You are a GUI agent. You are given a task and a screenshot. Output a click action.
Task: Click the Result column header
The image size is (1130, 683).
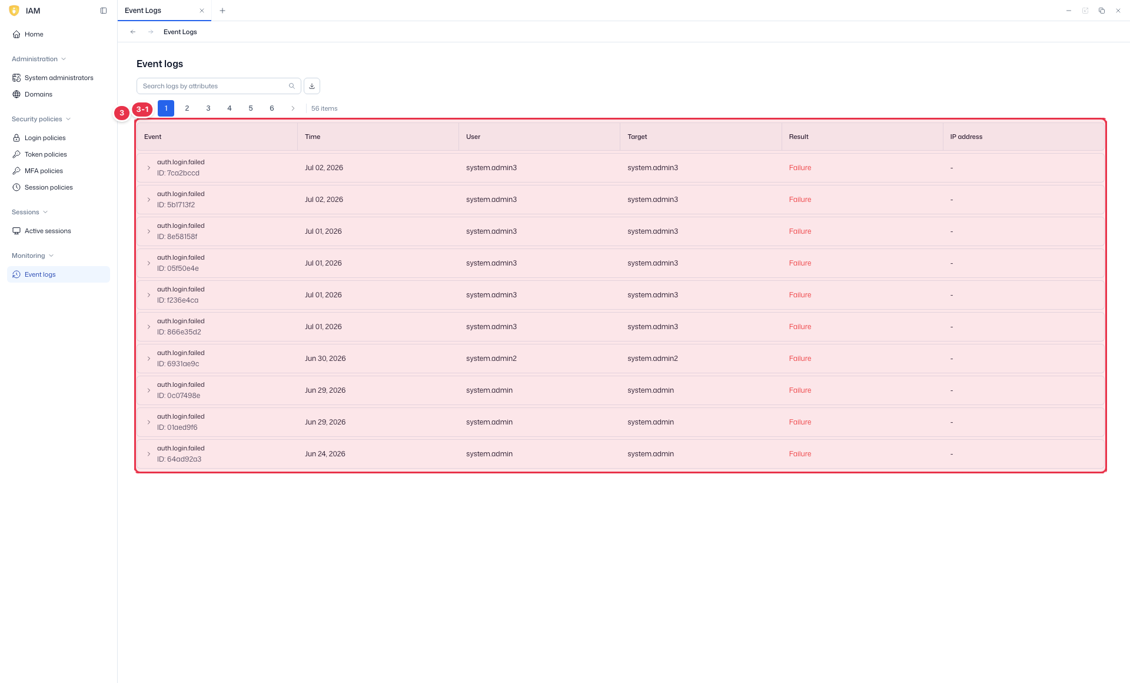[x=862, y=137]
